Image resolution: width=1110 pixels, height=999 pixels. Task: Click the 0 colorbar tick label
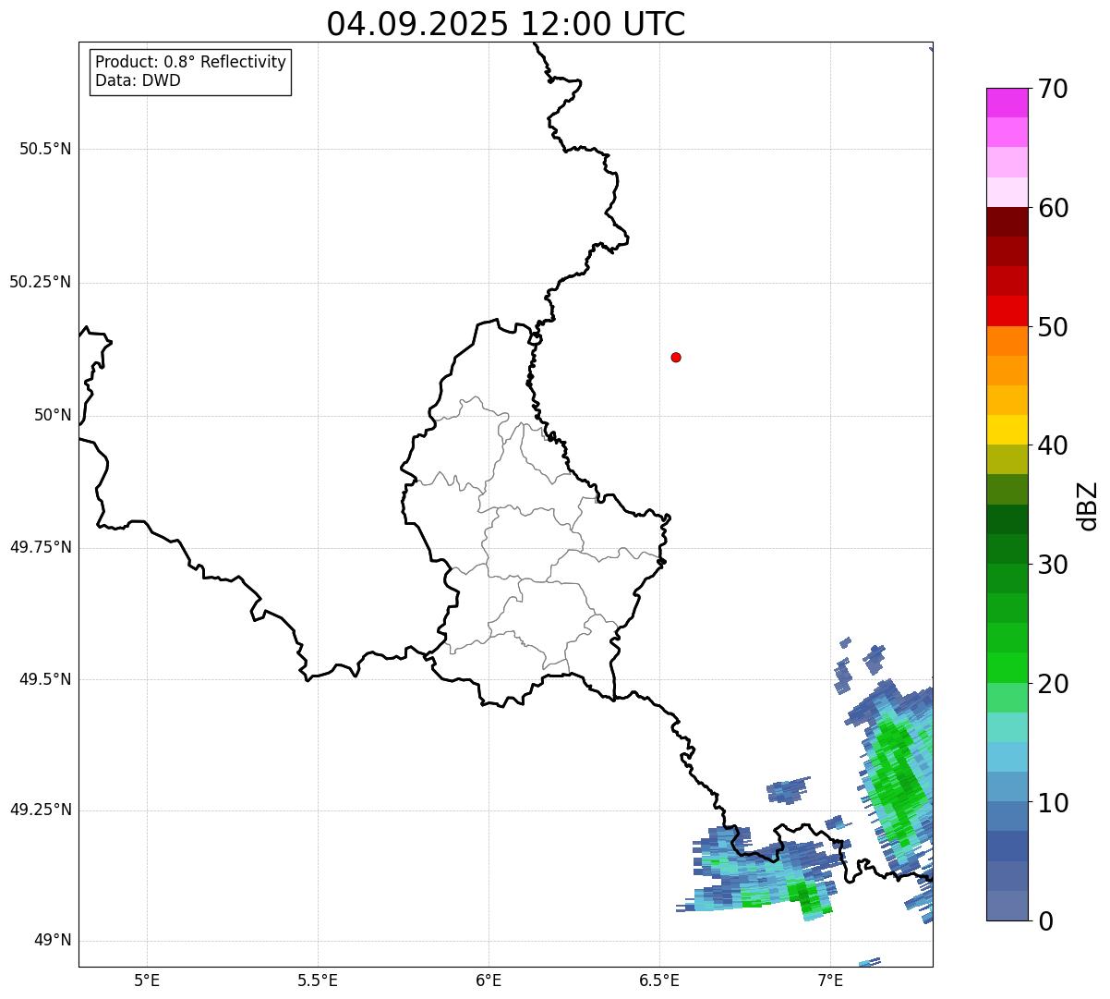click(x=1045, y=921)
